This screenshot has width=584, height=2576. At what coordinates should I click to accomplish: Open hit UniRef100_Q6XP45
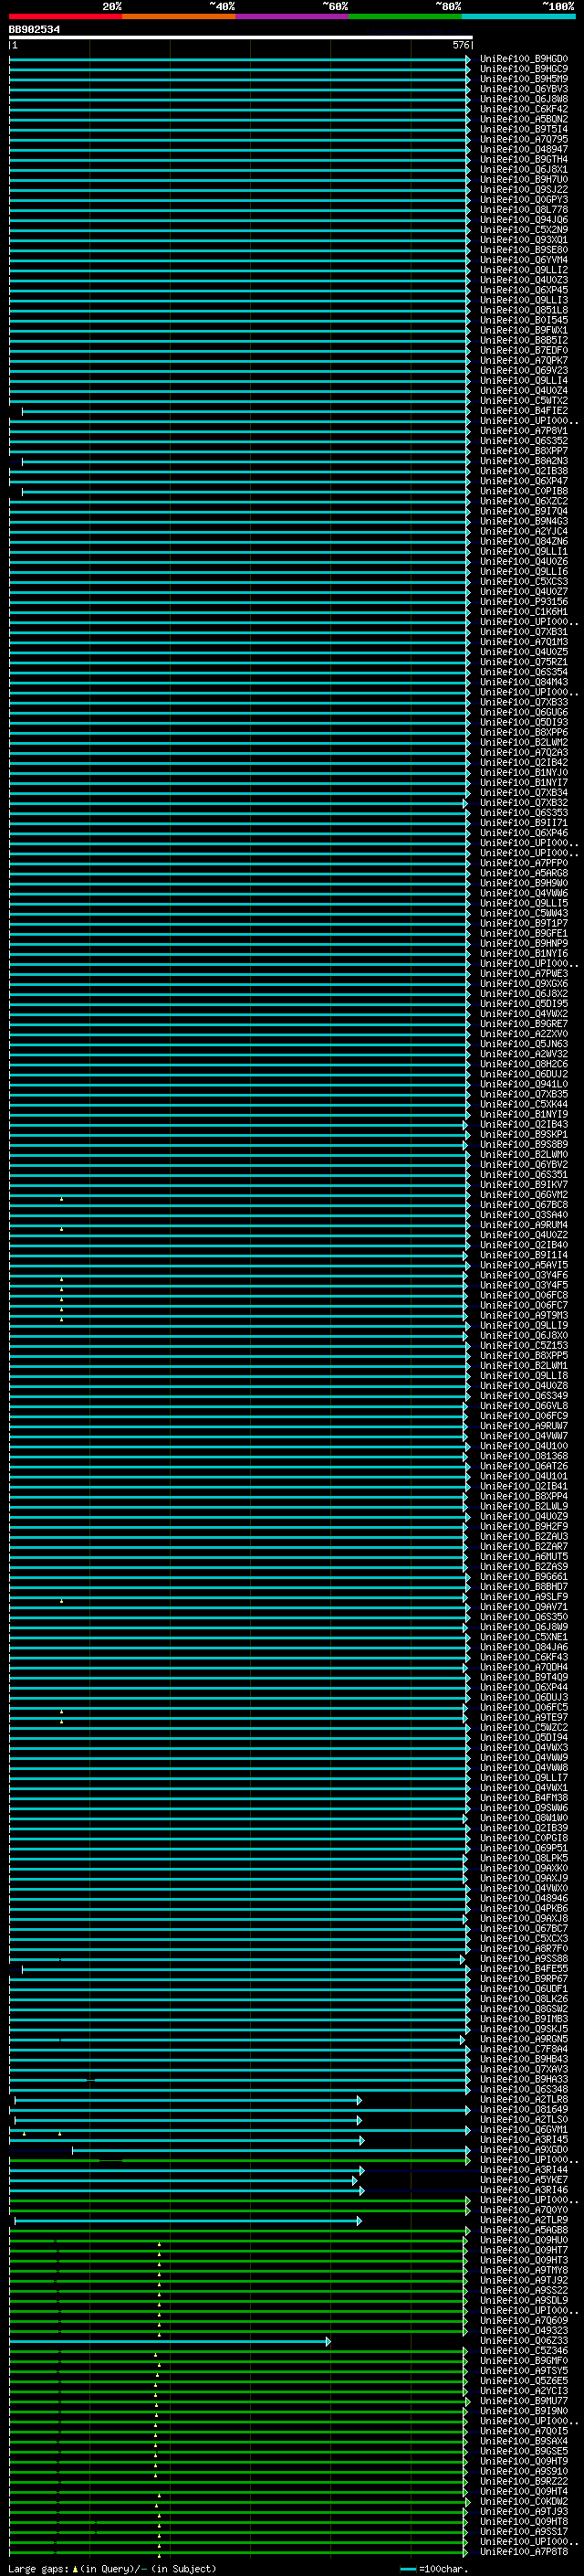coord(524,290)
